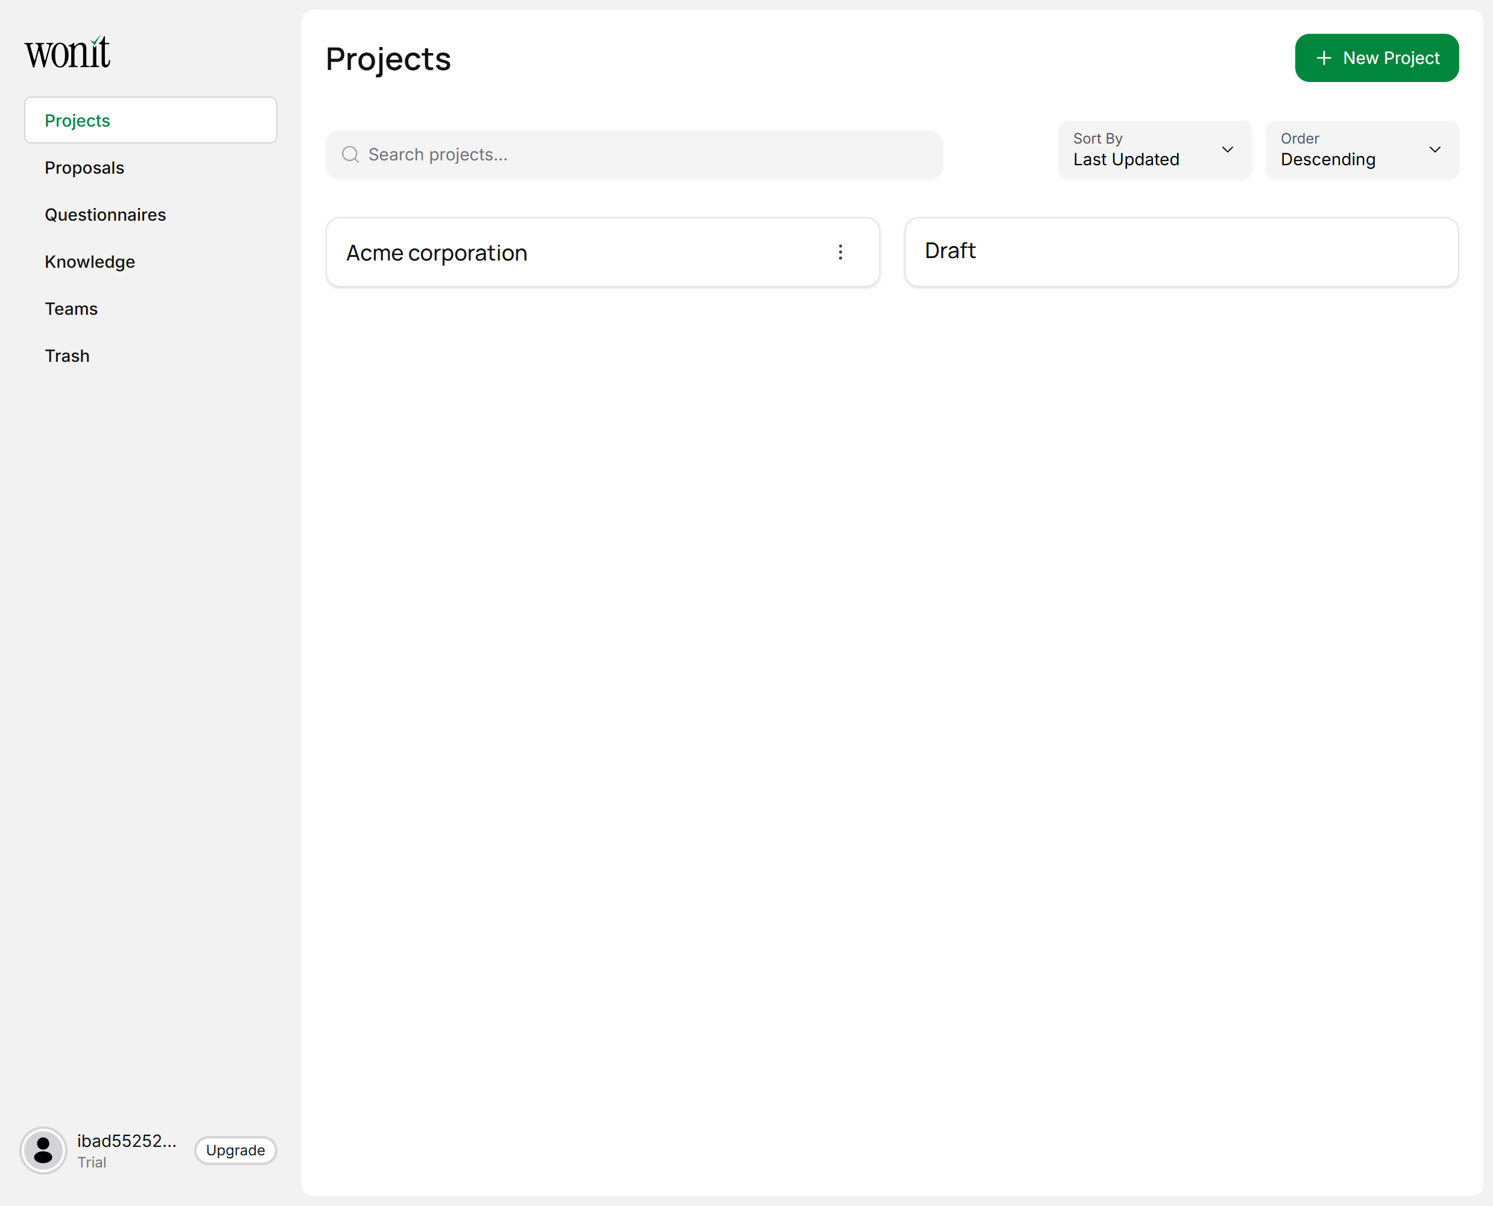Open the Draft project card
Viewport: 1493px width, 1206px height.
pyautogui.click(x=1181, y=251)
